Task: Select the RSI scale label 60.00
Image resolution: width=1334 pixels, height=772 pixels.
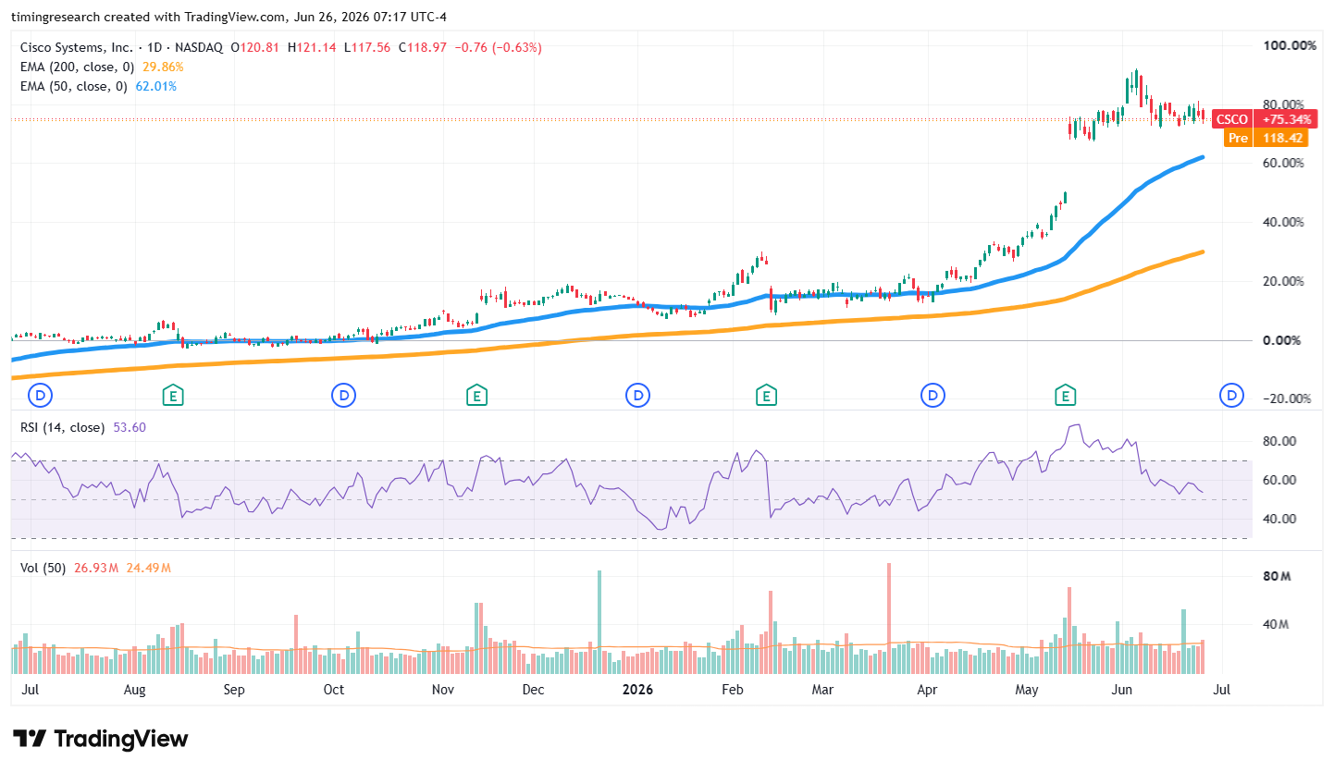Action: coord(1281,481)
